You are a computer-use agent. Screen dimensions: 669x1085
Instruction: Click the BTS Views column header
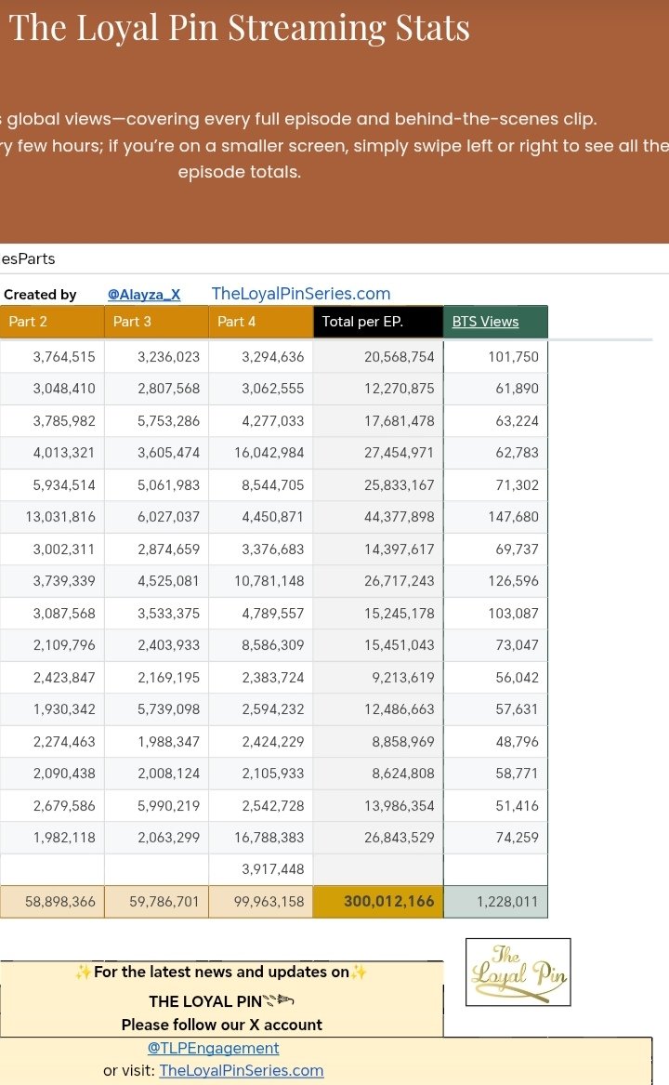pyautogui.click(x=485, y=322)
